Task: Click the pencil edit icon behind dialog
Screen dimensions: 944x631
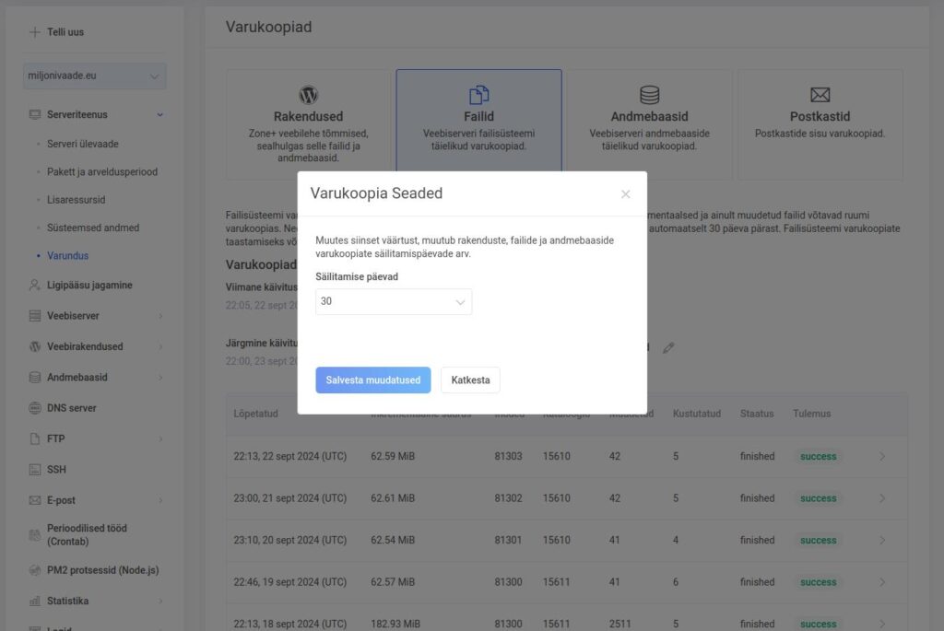Action: (x=668, y=347)
